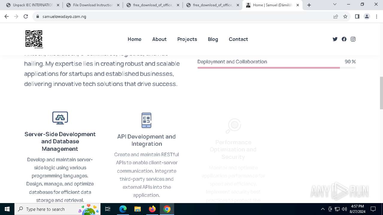Bookmark this tab with star icon
383x215 pixels.
tap(345, 16)
